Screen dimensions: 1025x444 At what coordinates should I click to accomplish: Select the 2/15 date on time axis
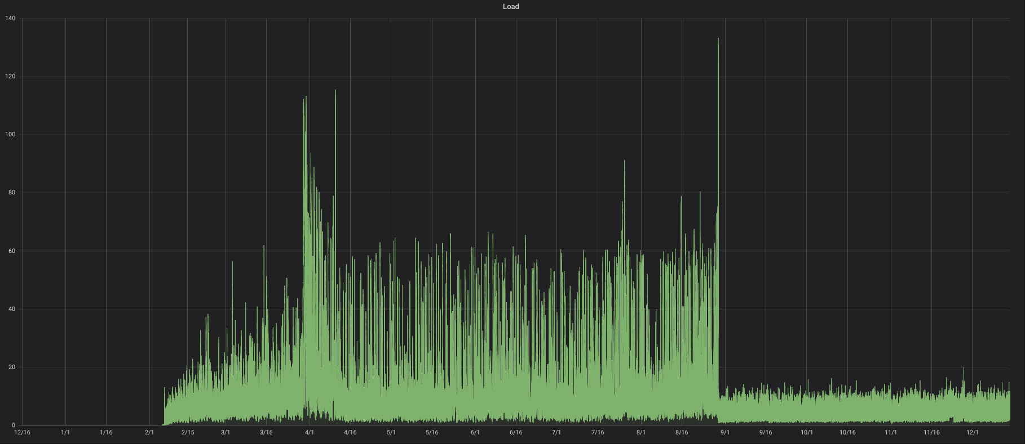(188, 433)
